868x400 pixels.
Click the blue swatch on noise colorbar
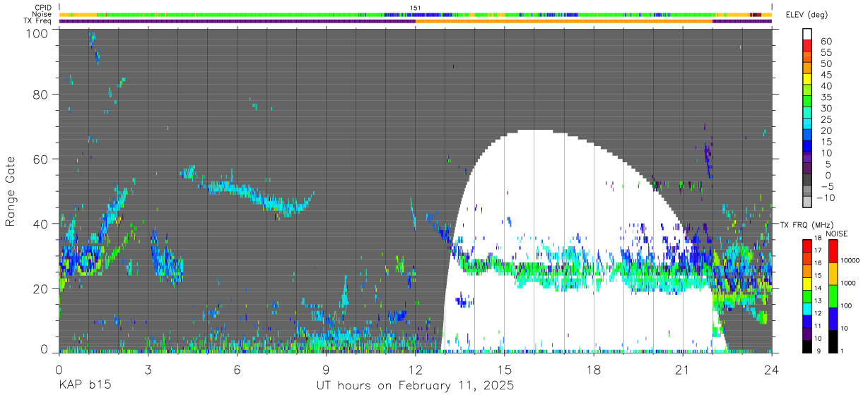(833, 319)
